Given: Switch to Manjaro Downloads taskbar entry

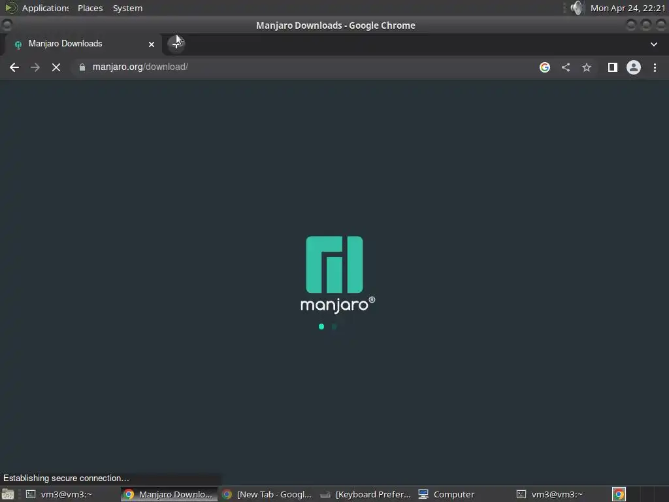Looking at the screenshot, I should click(169, 494).
